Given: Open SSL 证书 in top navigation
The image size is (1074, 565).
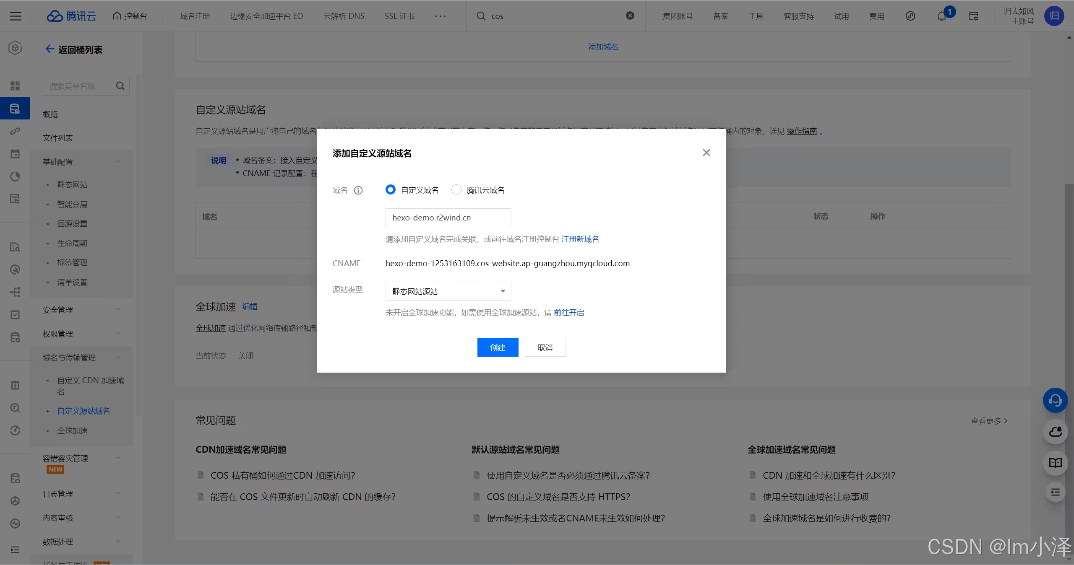Looking at the screenshot, I should pyautogui.click(x=399, y=16).
